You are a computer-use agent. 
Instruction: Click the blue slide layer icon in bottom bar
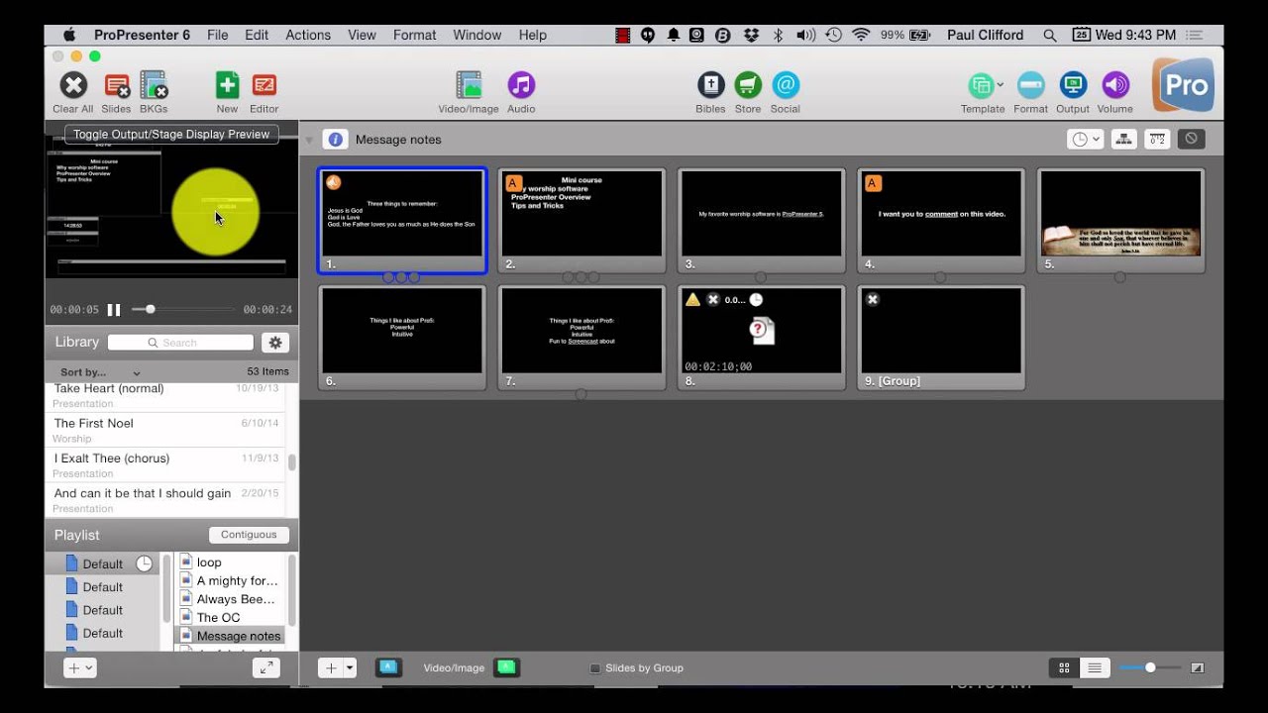pyautogui.click(x=388, y=667)
